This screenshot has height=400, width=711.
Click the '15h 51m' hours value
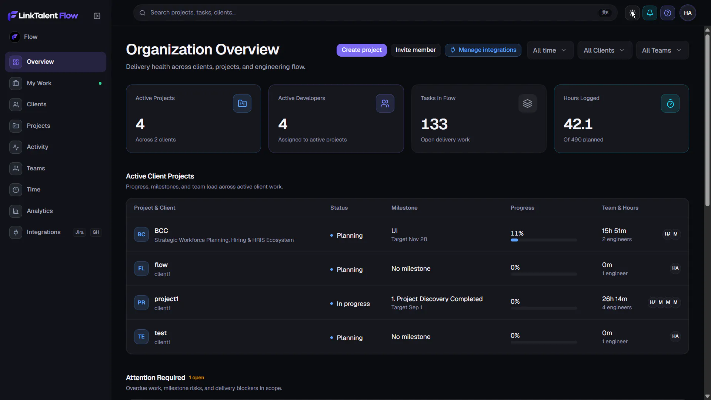click(614, 231)
